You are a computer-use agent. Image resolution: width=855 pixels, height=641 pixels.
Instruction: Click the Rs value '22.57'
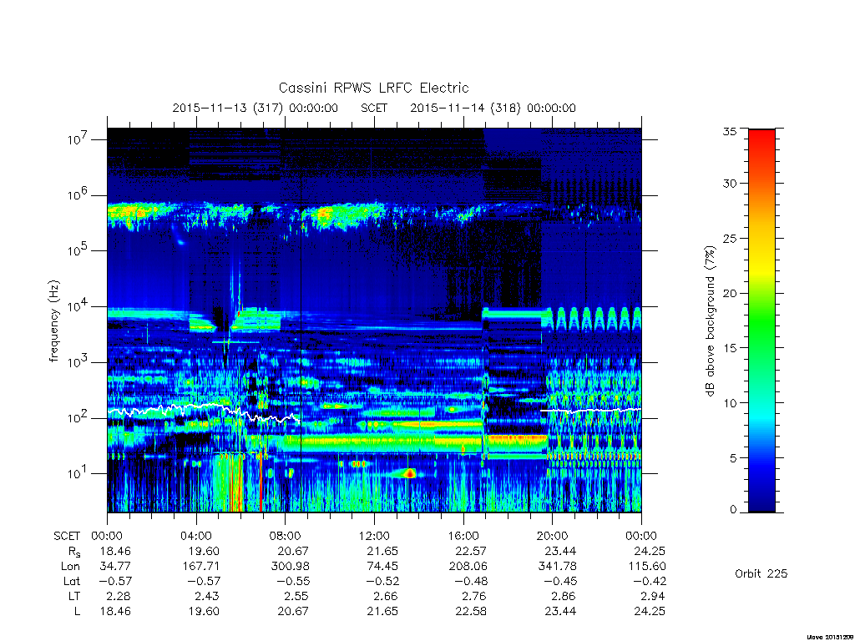(471, 551)
